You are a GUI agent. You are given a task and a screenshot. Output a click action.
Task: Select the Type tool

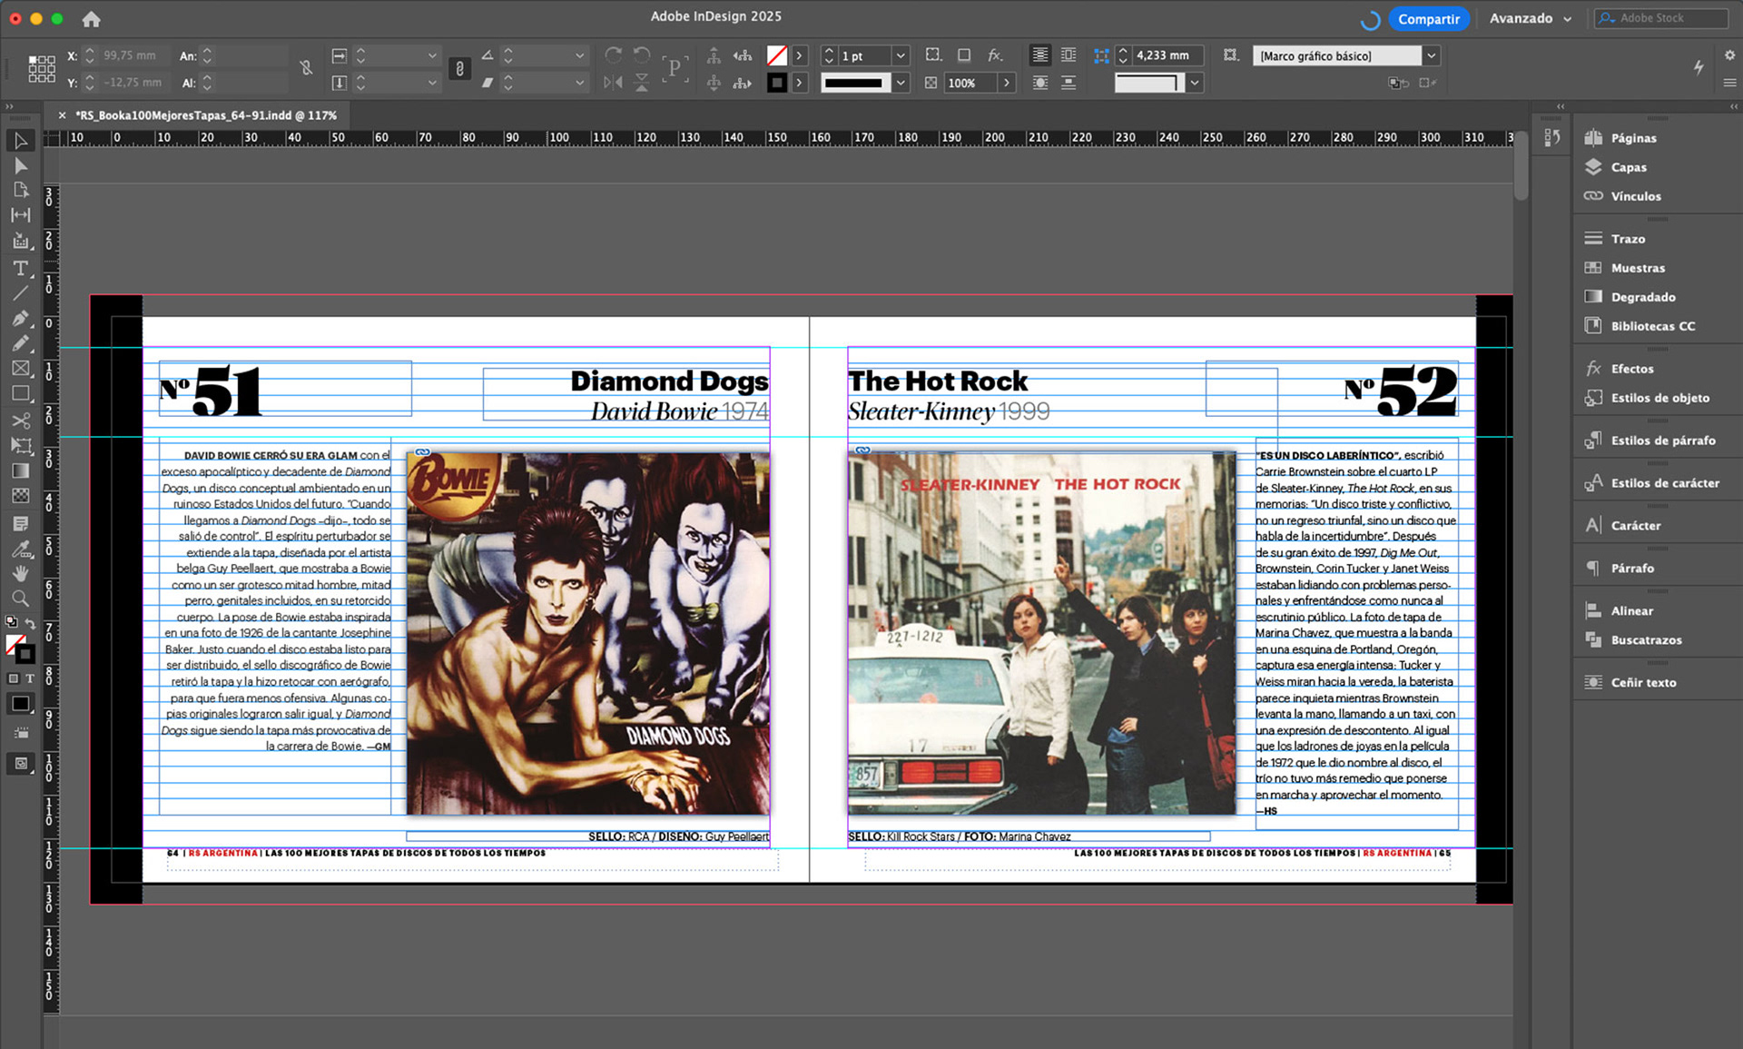tap(20, 268)
